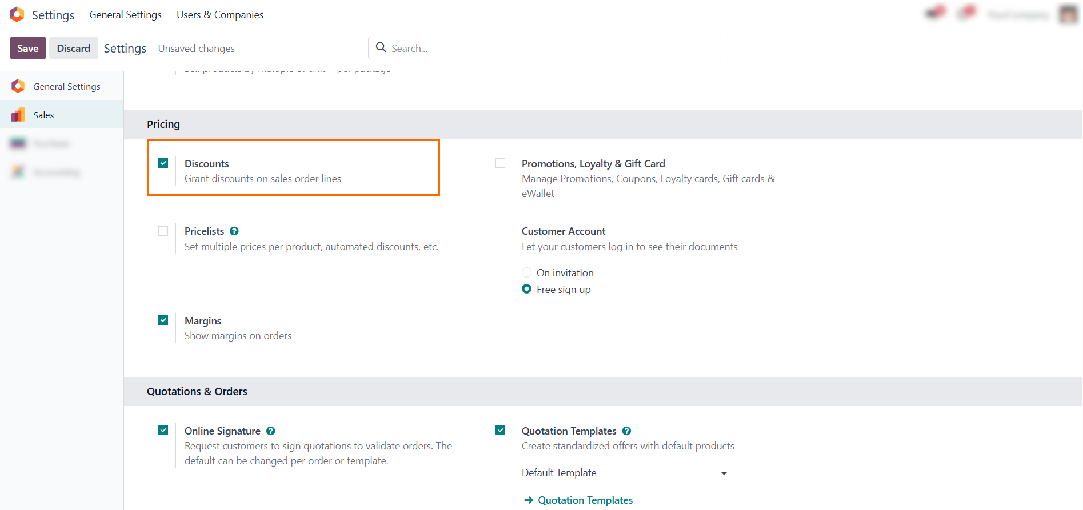Click the Pricing section header
This screenshot has width=1083, height=510.
pos(163,125)
